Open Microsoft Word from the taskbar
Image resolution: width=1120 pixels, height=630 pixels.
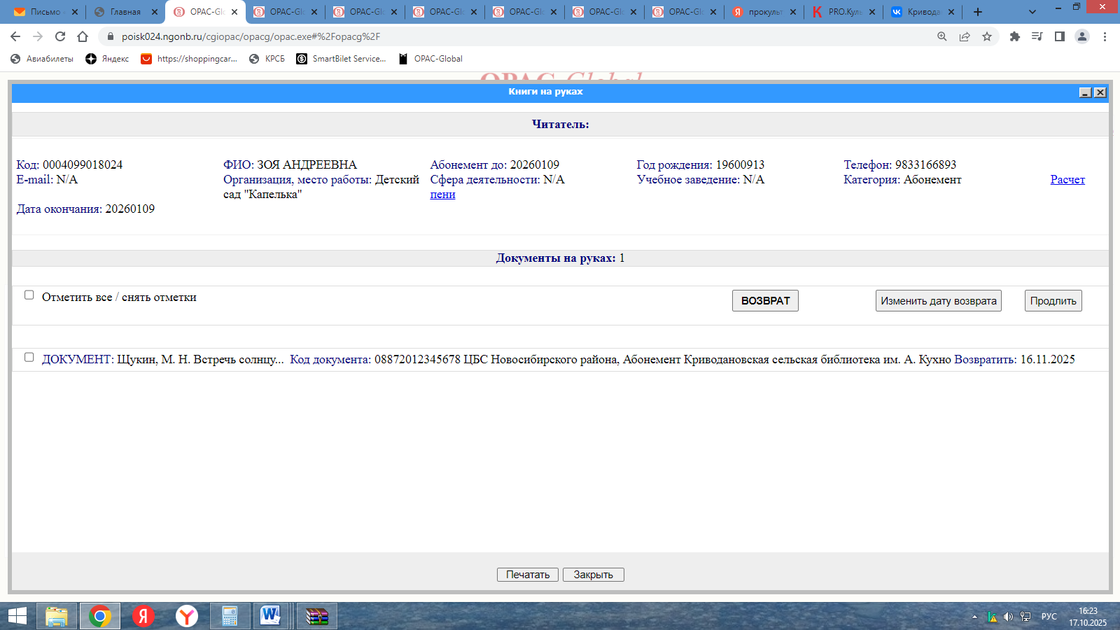click(270, 616)
